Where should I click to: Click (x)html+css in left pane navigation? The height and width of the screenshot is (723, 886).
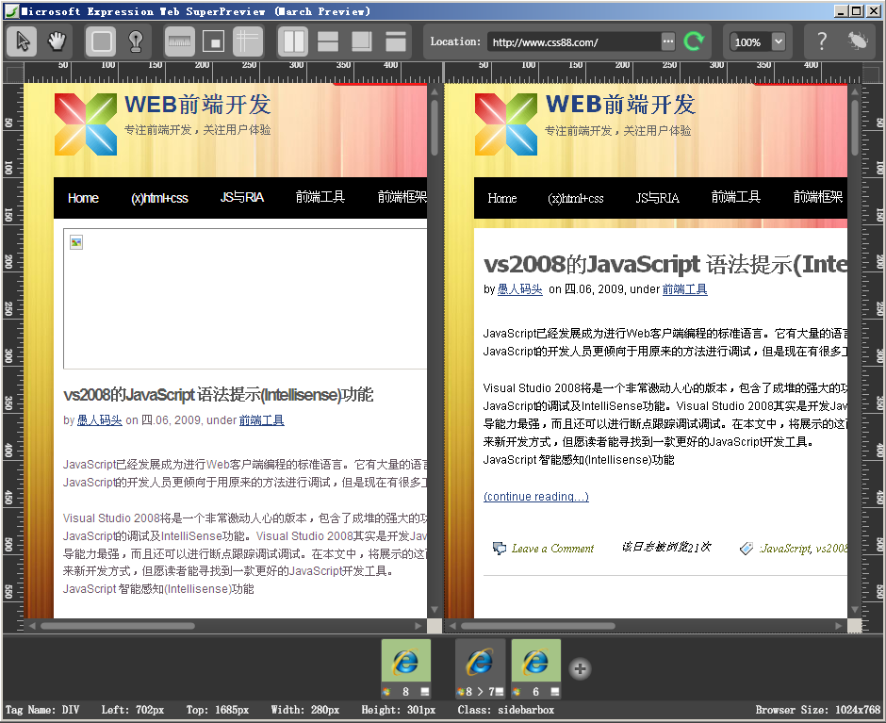159,198
